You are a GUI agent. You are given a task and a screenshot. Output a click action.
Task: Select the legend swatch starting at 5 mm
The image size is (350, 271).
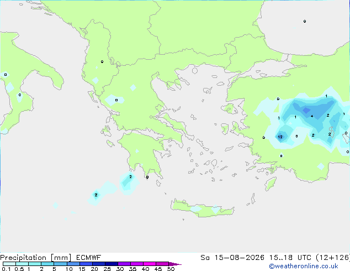pyautogui.click(x=61, y=264)
